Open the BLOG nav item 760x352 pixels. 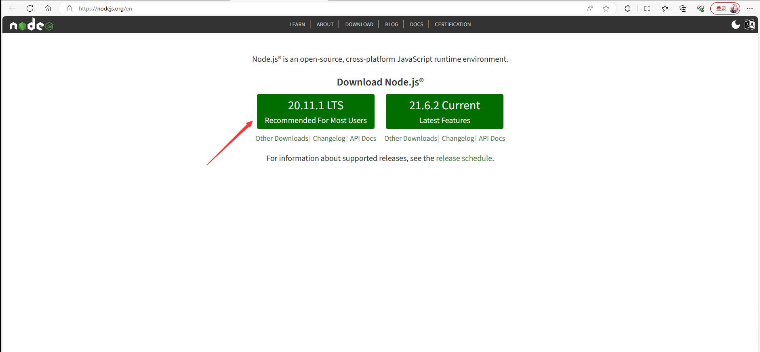[392, 25]
